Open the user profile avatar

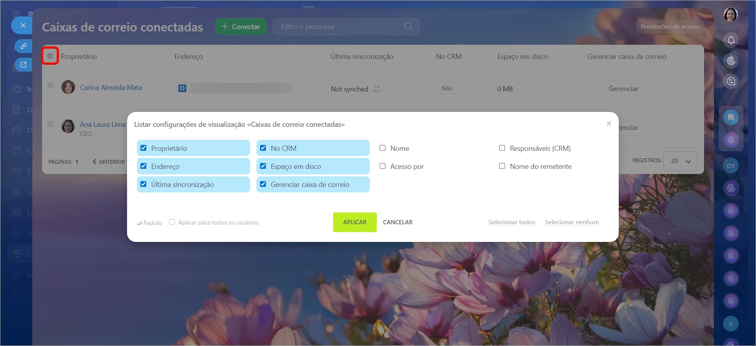pos(730,15)
